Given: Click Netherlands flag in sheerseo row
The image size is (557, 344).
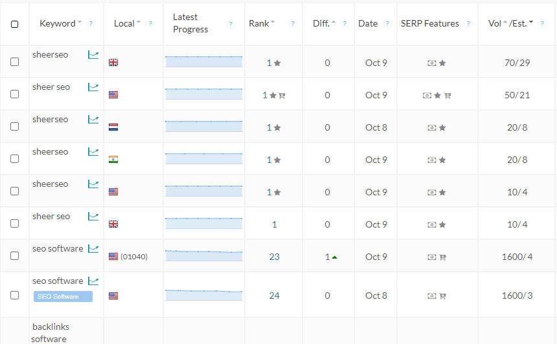Looking at the screenshot, I should pyautogui.click(x=113, y=127).
